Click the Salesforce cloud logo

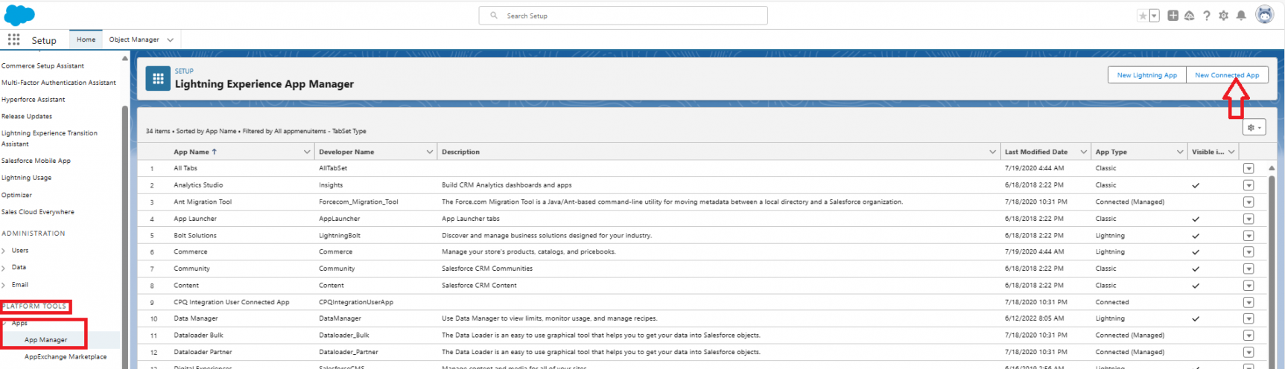click(x=19, y=15)
